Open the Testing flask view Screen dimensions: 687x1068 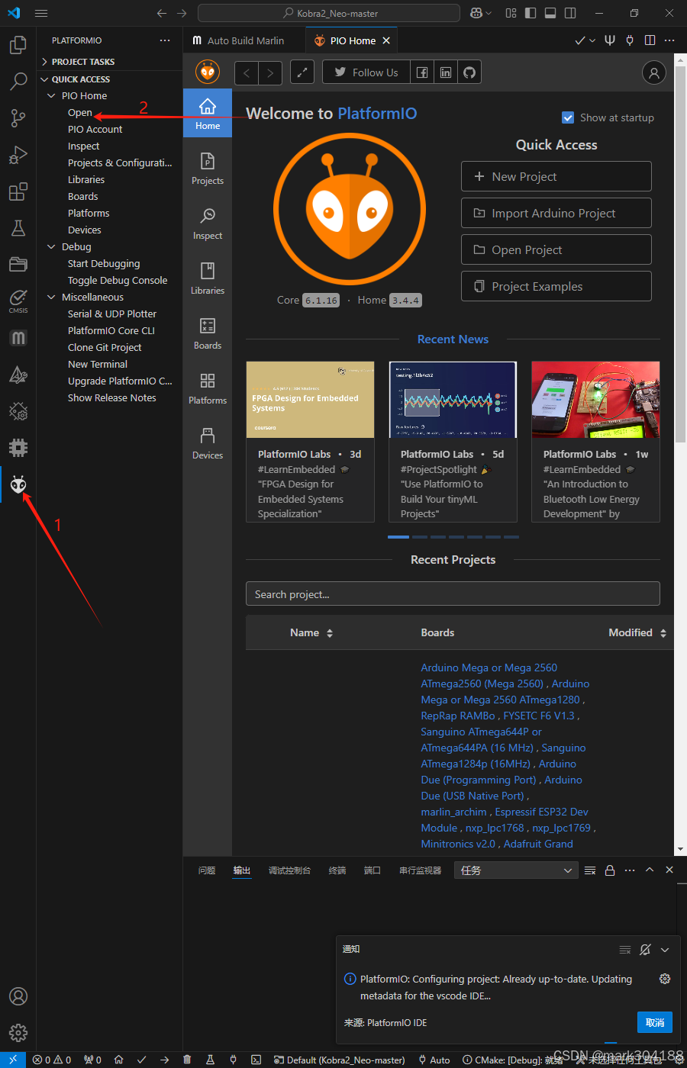pyautogui.click(x=18, y=228)
